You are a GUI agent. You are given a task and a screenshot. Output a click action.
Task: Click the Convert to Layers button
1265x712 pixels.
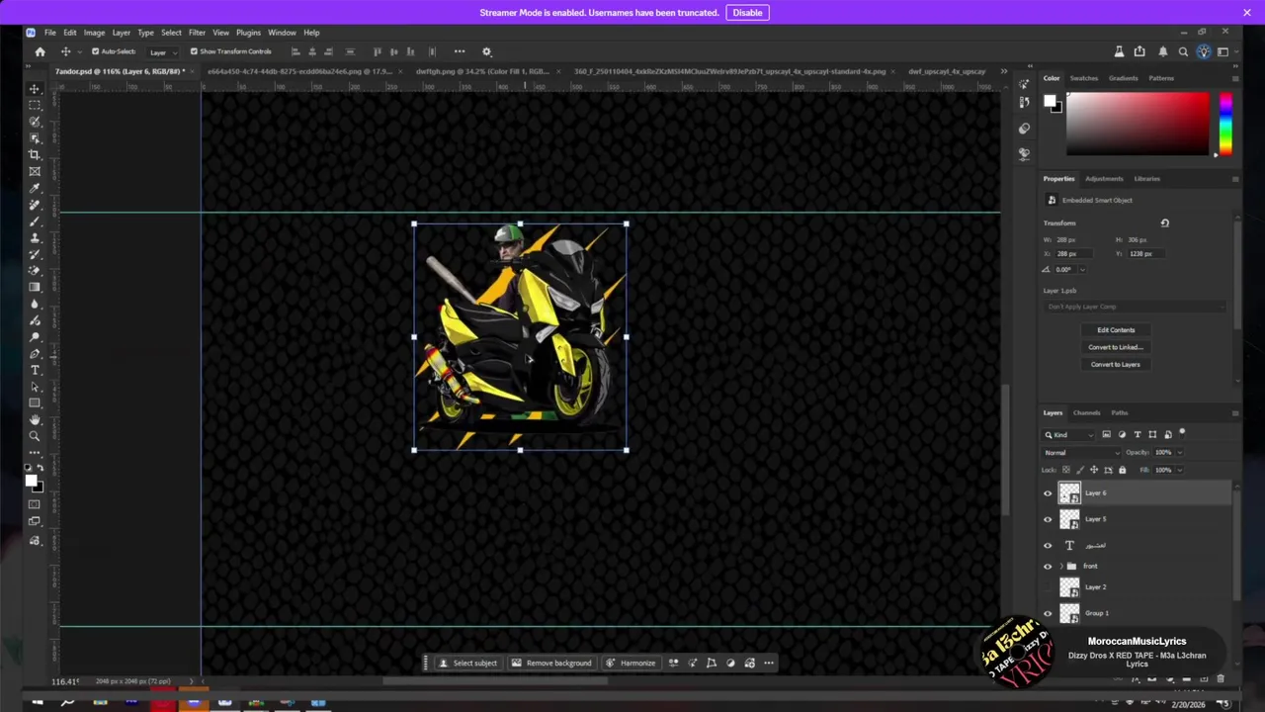[1116, 365]
